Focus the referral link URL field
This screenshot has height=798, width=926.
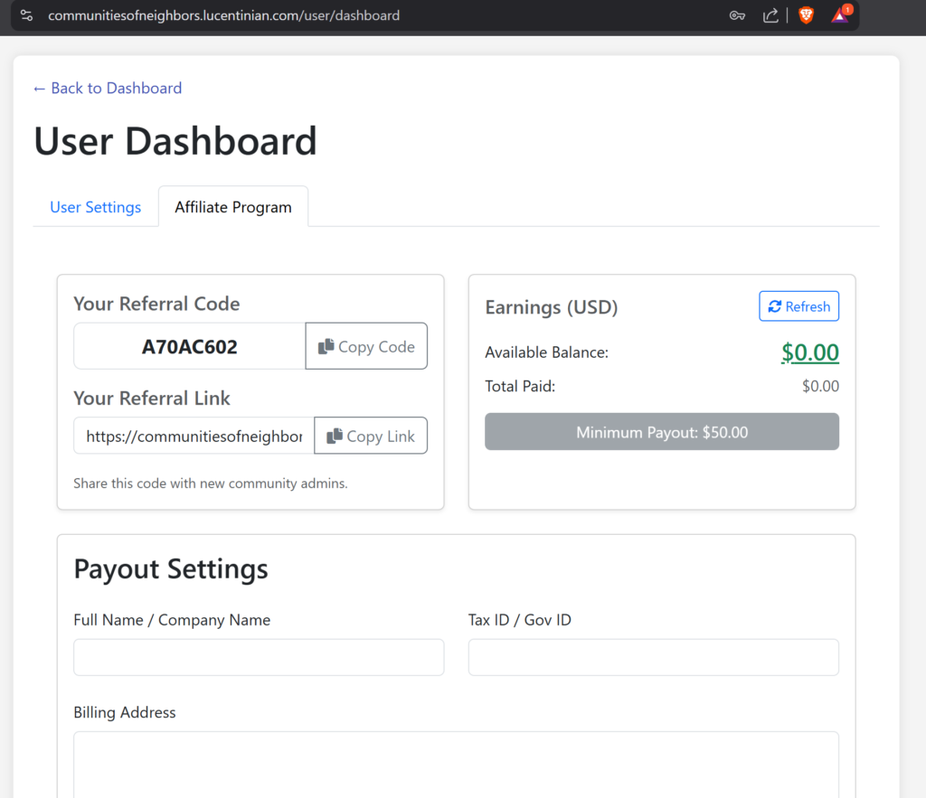194,436
